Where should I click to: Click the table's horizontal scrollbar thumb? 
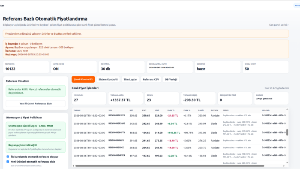pos(170,166)
